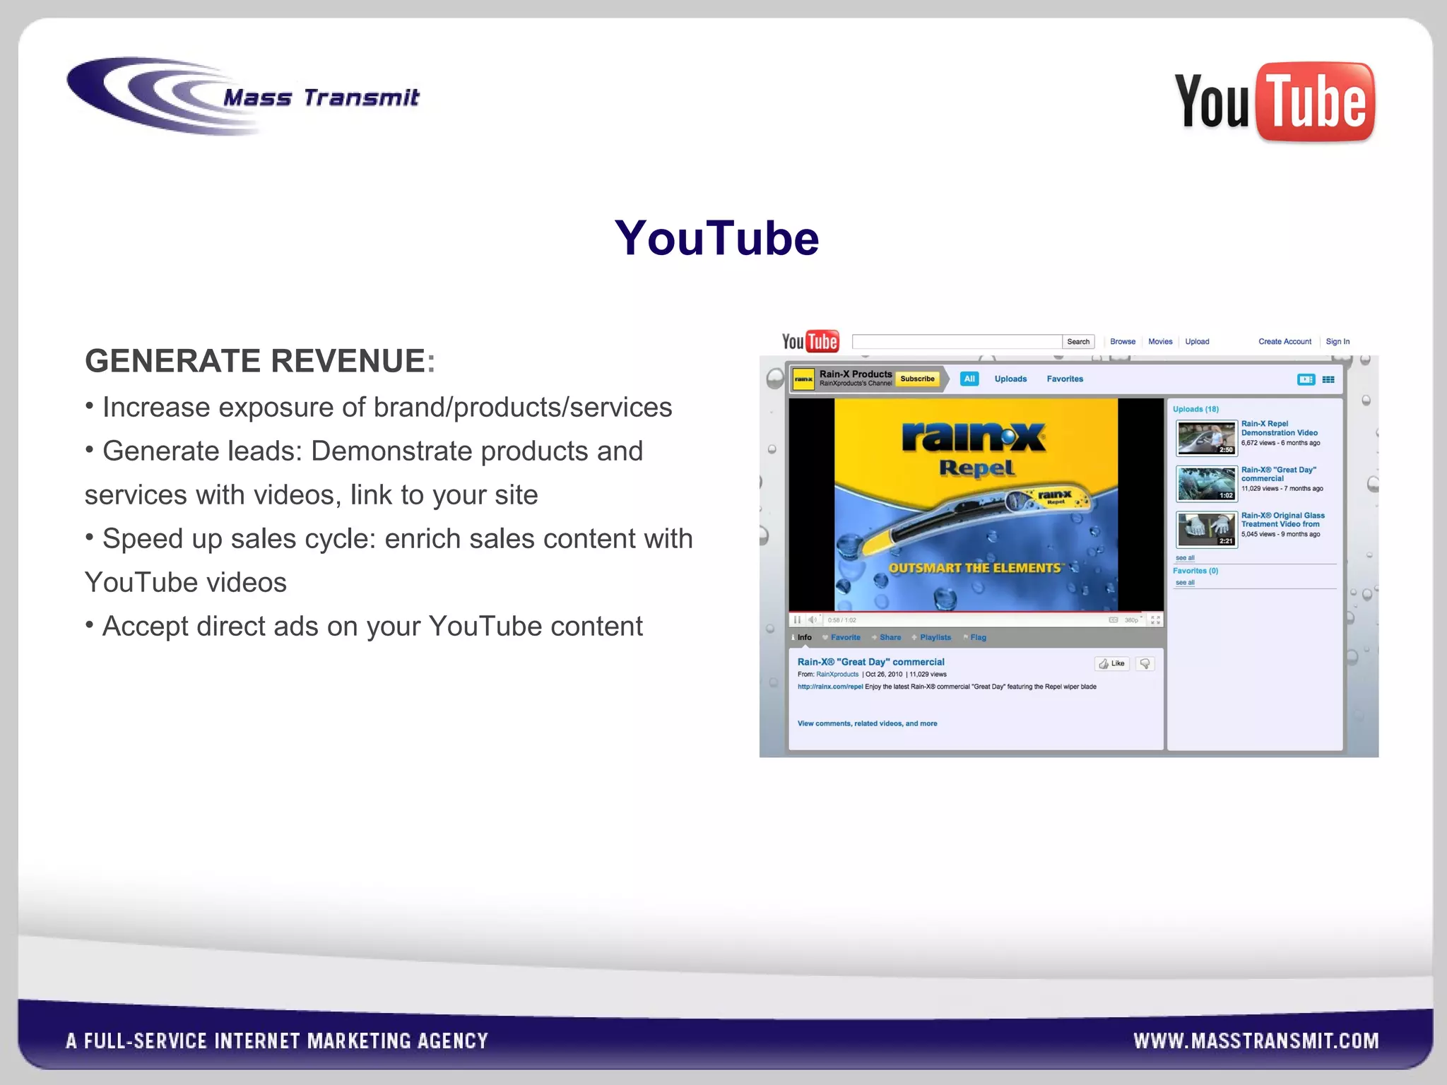Screen dimensions: 1447x1085
Task: Click the Mass Transmit logo on slide
Action: pyautogui.click(x=243, y=97)
